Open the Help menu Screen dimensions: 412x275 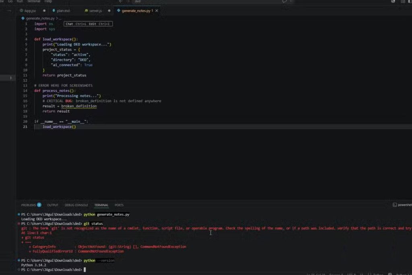coord(48,1)
